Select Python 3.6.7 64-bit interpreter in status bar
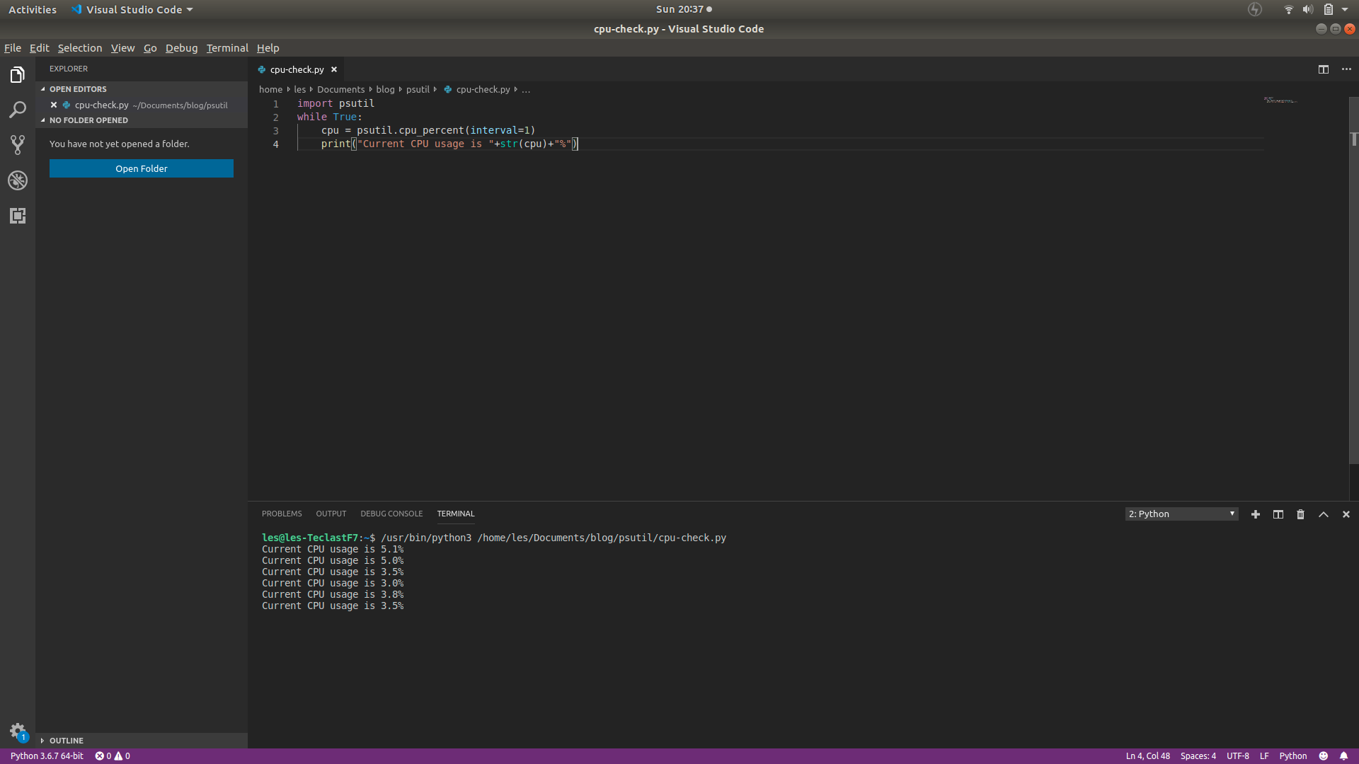This screenshot has width=1359, height=764. pyautogui.click(x=47, y=756)
